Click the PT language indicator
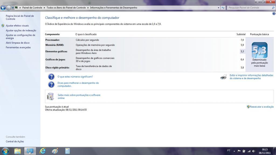The image size is (276, 155). point(229,151)
